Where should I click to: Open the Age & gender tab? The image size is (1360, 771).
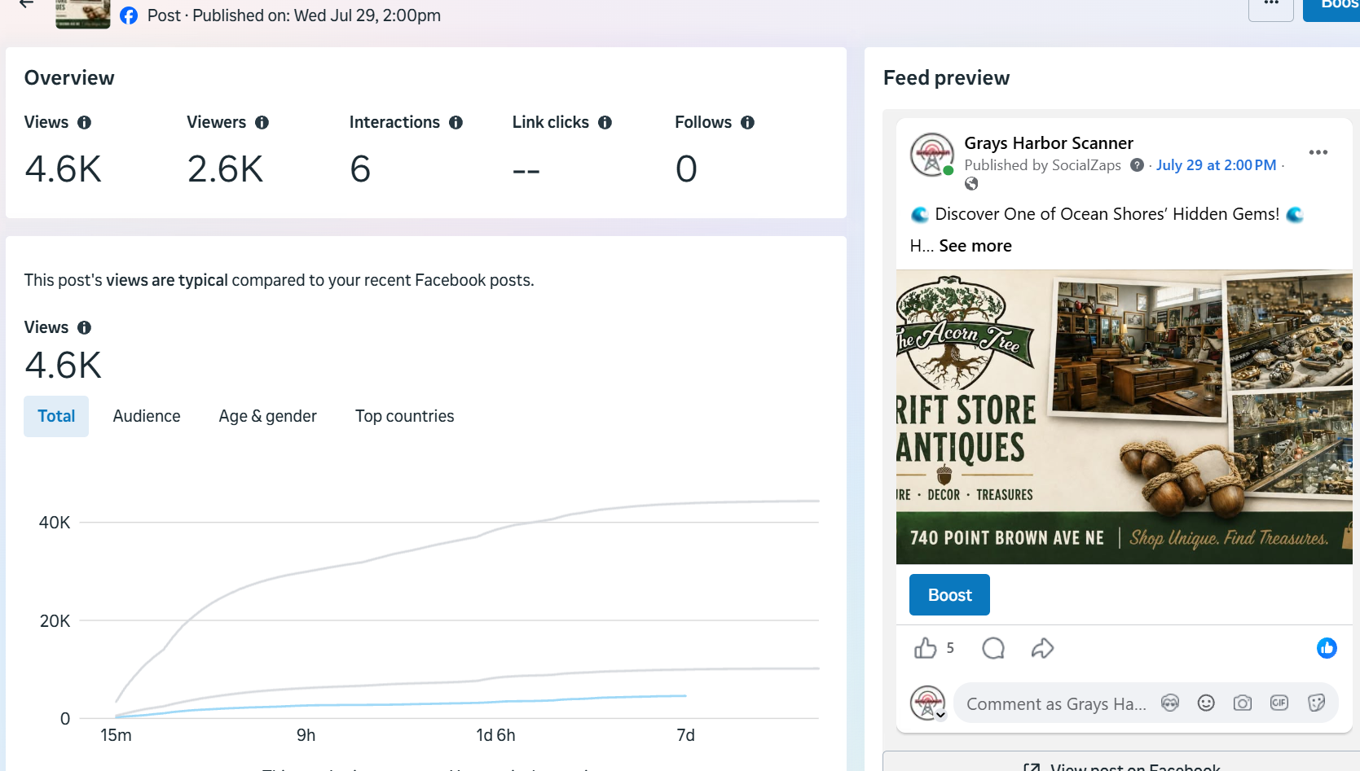(x=267, y=416)
